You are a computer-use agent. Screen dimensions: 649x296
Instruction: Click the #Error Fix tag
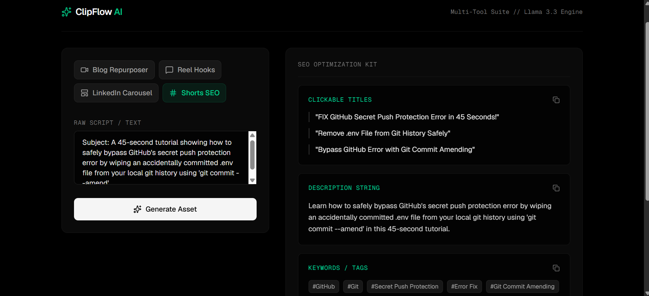pyautogui.click(x=464, y=287)
